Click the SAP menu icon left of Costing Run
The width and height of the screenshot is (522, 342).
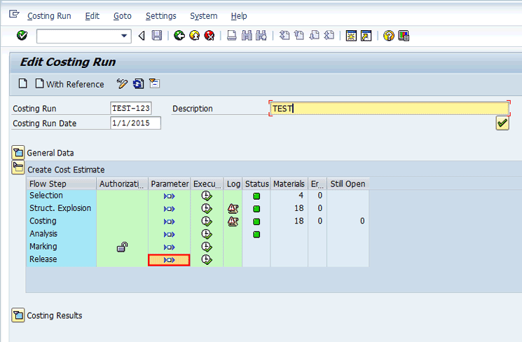tap(14, 14)
